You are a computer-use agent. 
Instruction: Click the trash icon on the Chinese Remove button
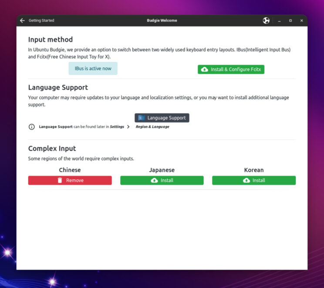[60, 180]
